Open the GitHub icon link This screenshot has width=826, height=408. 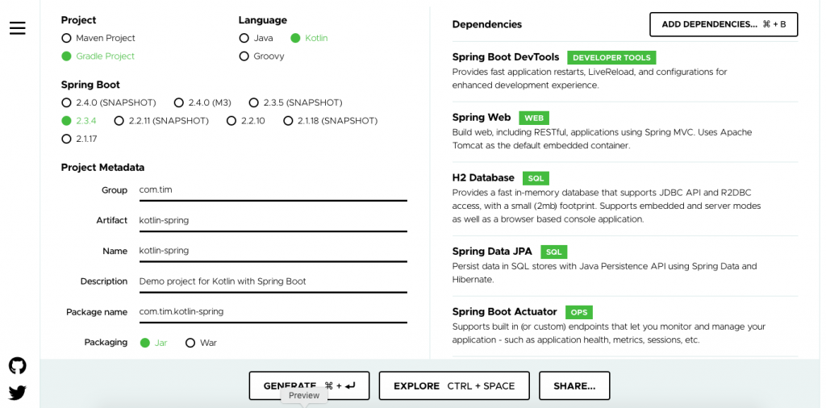click(18, 366)
